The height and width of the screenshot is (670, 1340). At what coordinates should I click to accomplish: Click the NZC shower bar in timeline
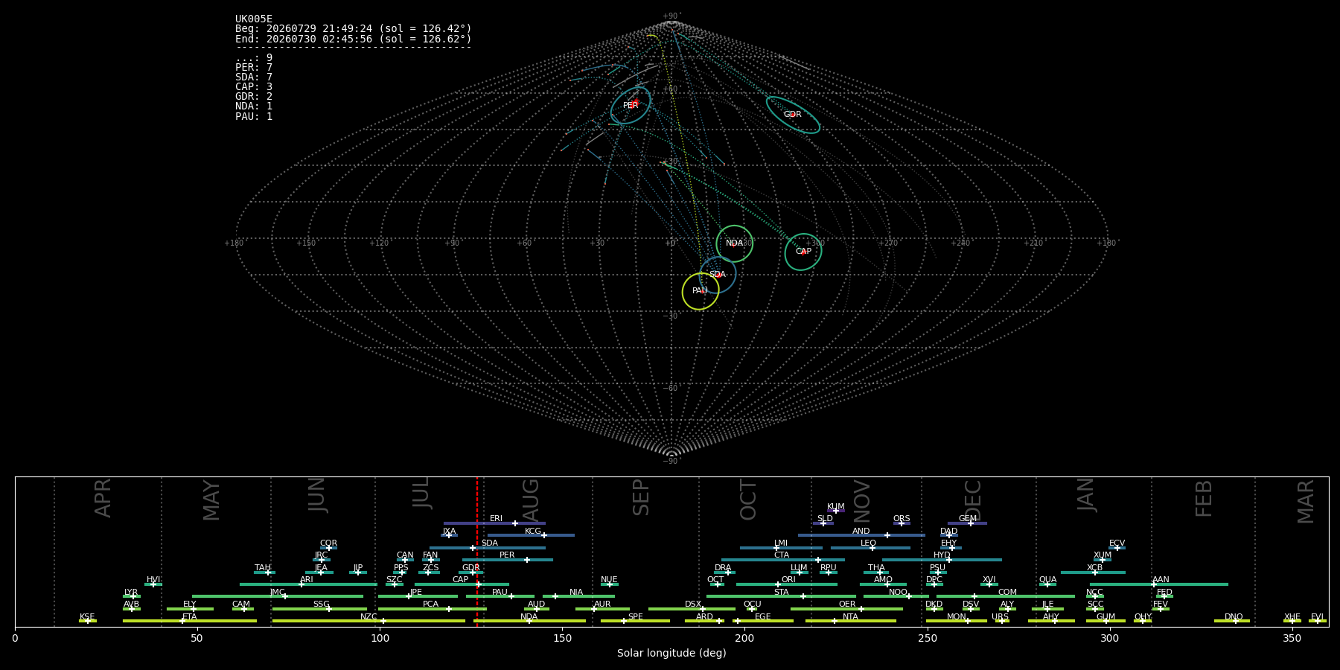368,621
